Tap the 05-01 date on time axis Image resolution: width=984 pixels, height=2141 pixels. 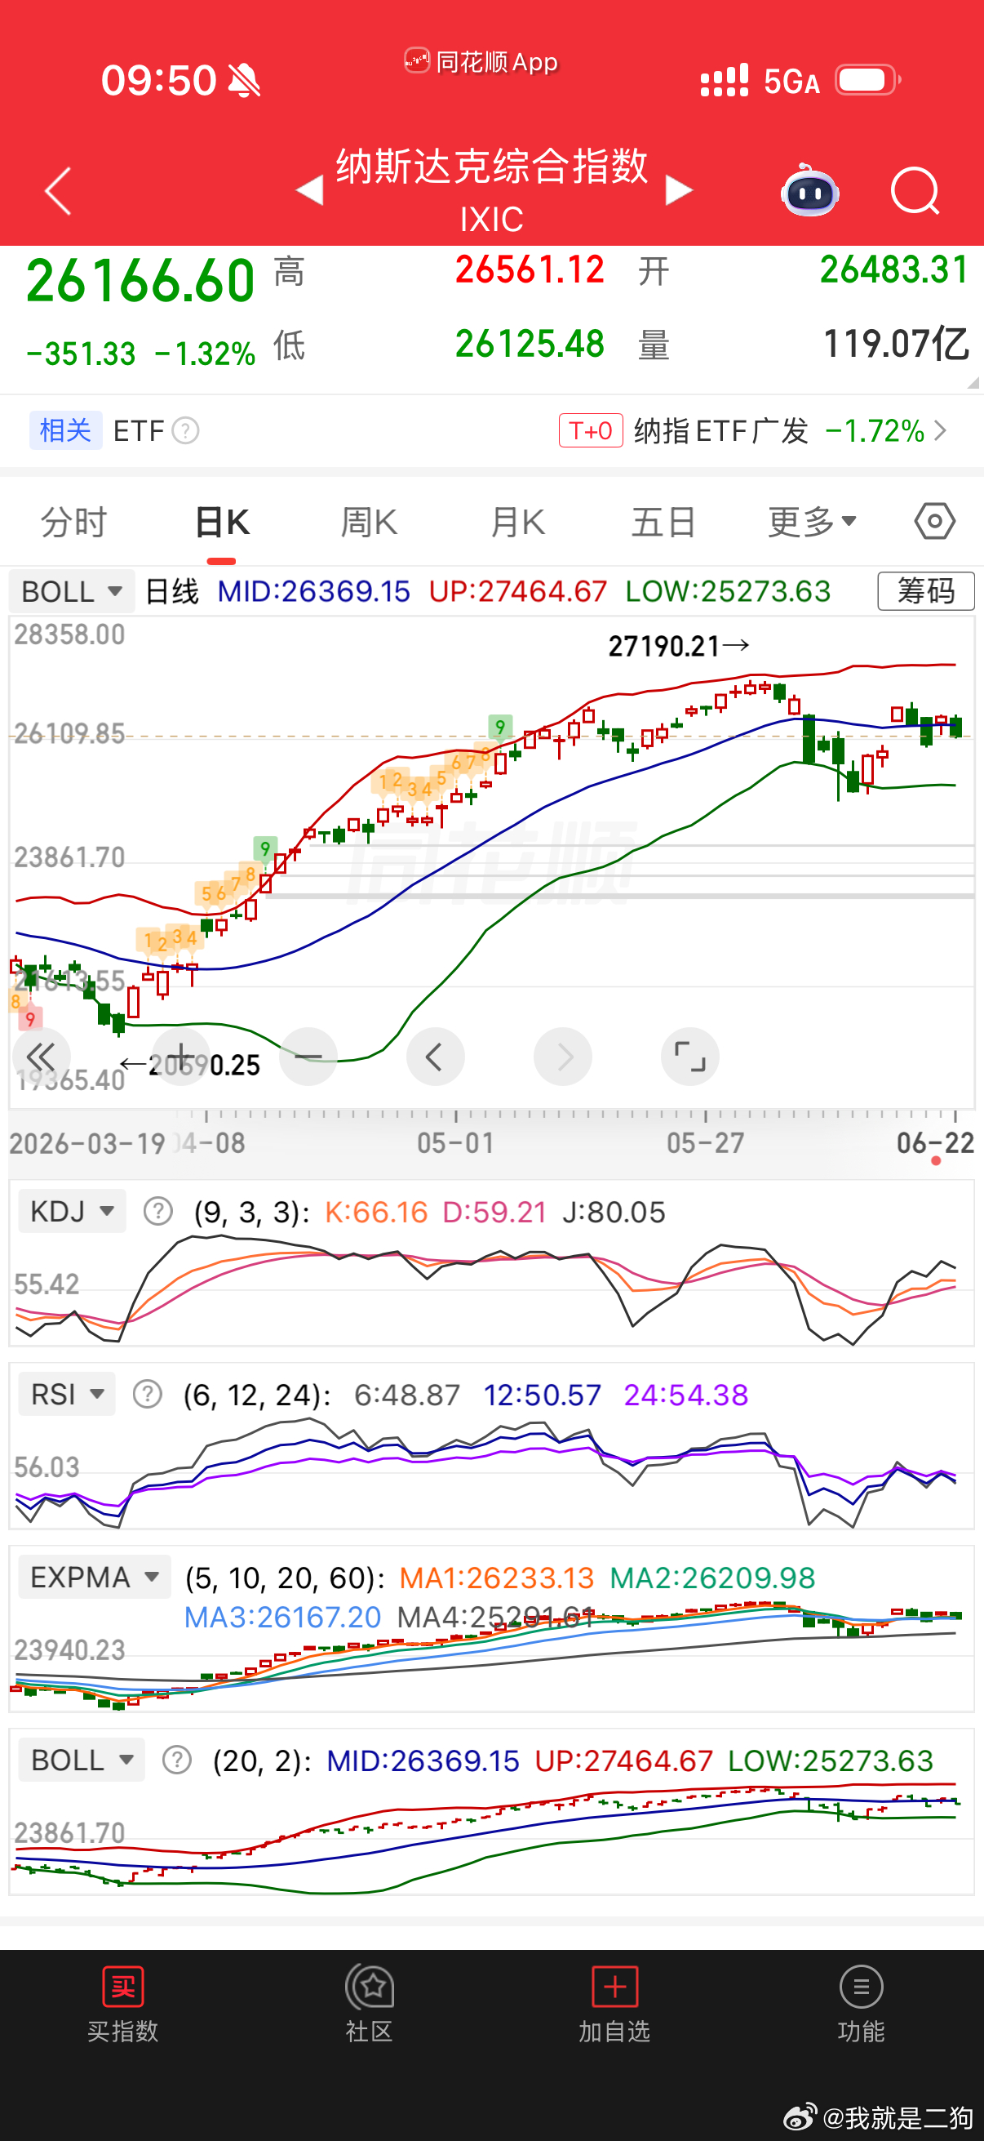click(x=455, y=1143)
